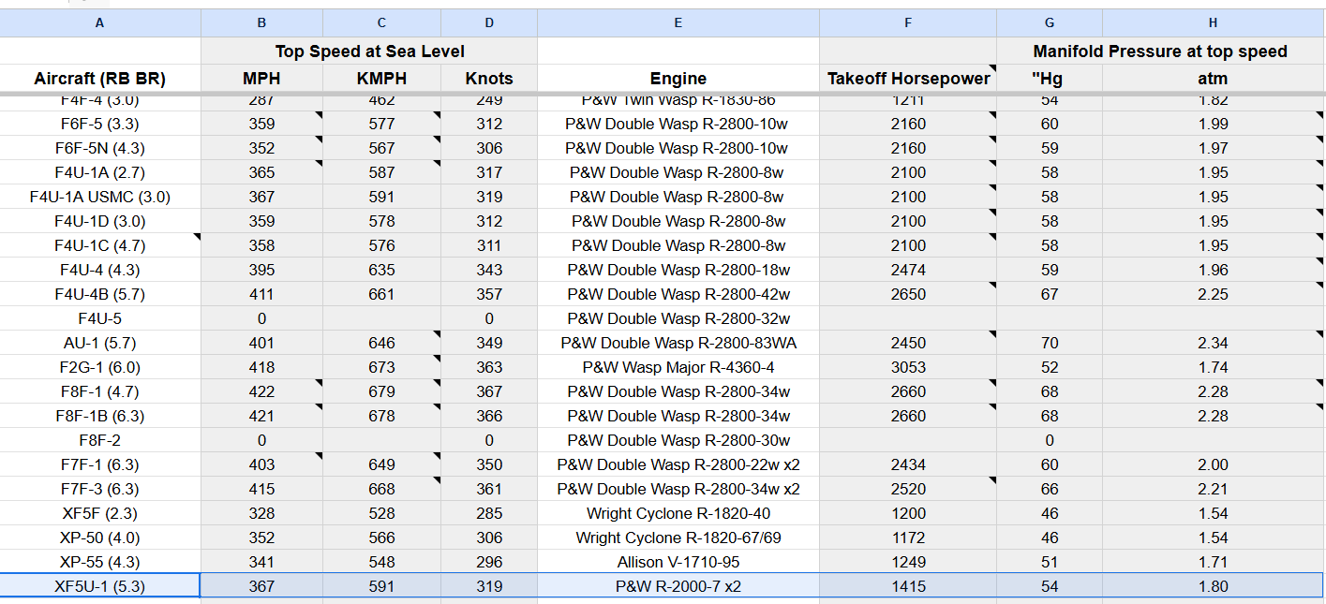Image resolution: width=1326 pixels, height=604 pixels.
Task: Click the 2.34 atm value cell
Action: pos(1213,343)
